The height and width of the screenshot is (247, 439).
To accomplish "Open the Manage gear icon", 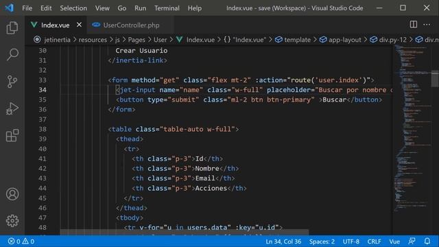I will tap(12, 221).
